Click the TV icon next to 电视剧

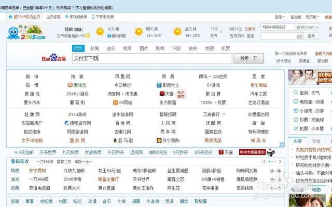(x=296, y=102)
